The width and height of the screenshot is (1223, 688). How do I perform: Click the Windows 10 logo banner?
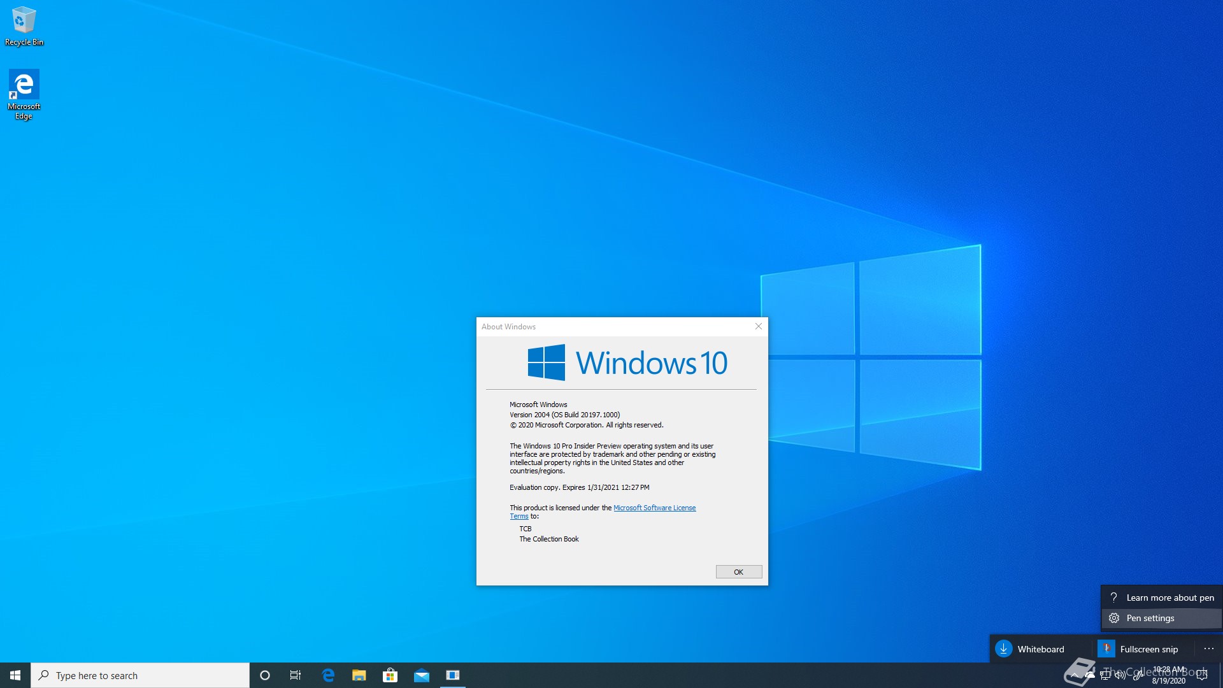click(627, 362)
